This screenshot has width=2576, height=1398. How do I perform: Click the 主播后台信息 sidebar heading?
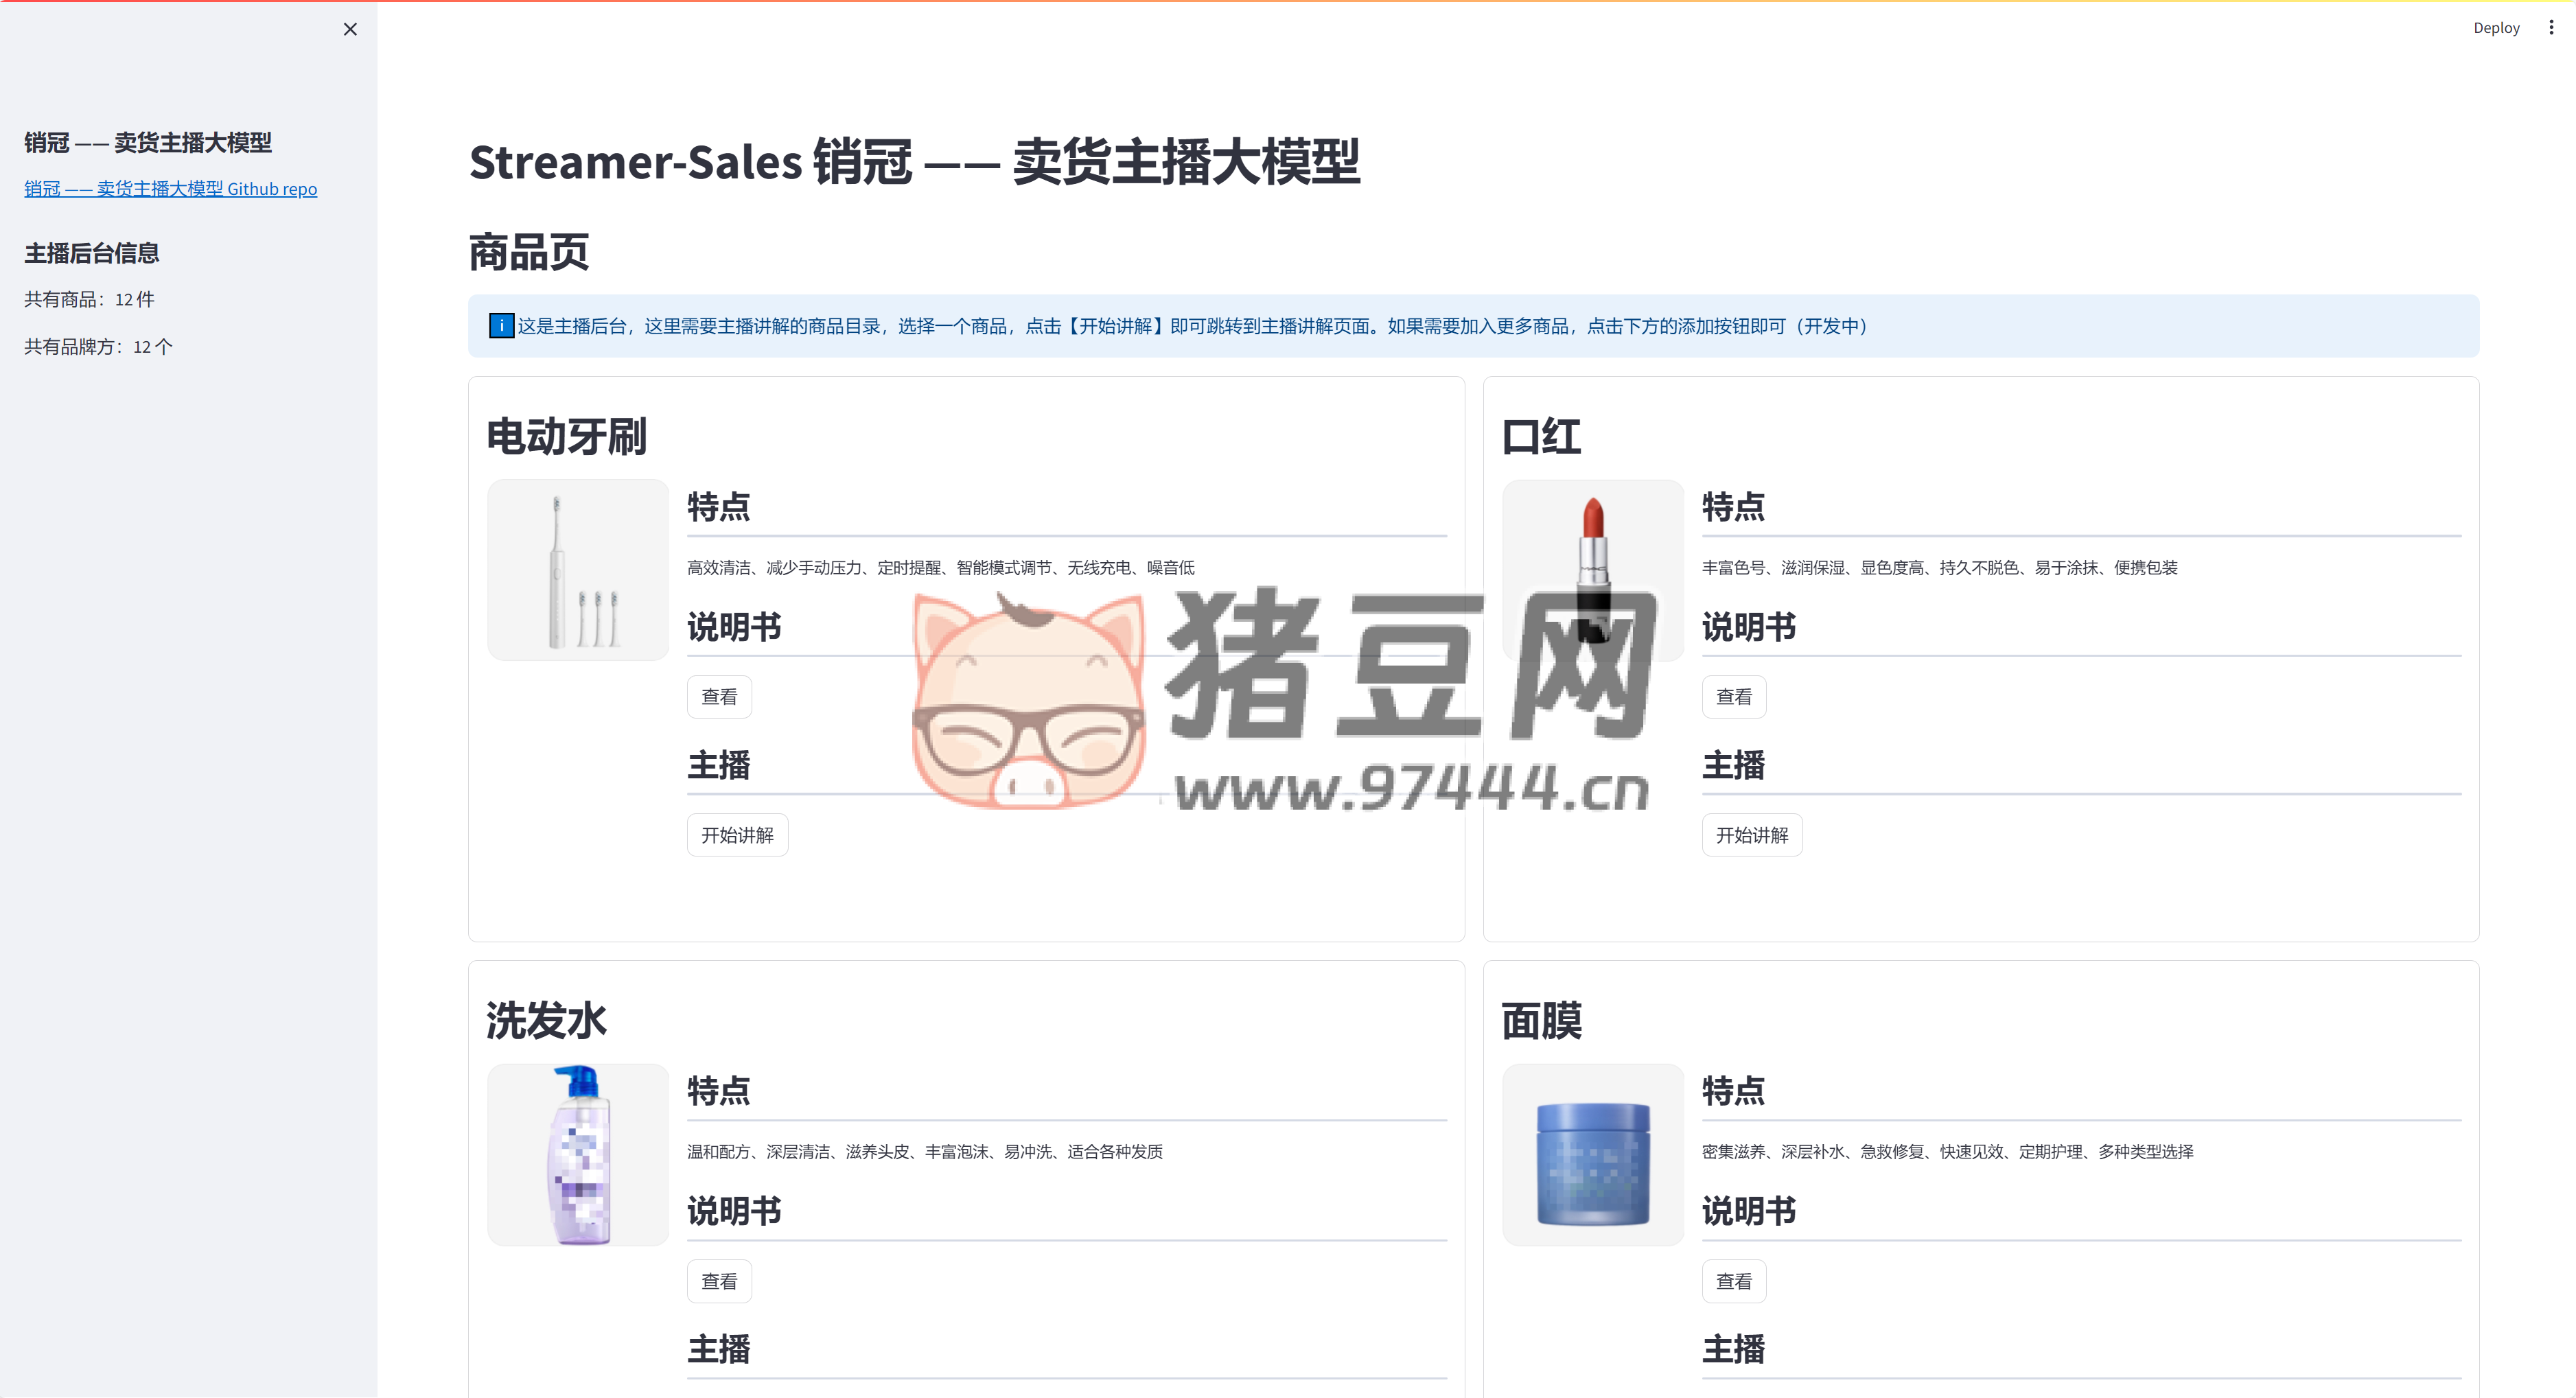(x=92, y=254)
